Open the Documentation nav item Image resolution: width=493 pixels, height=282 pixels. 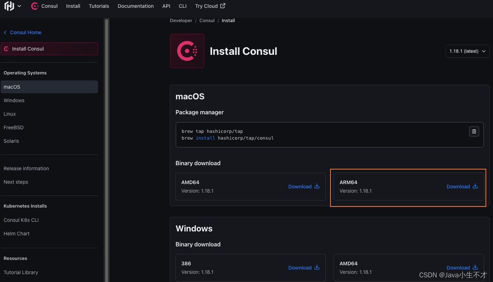click(135, 6)
